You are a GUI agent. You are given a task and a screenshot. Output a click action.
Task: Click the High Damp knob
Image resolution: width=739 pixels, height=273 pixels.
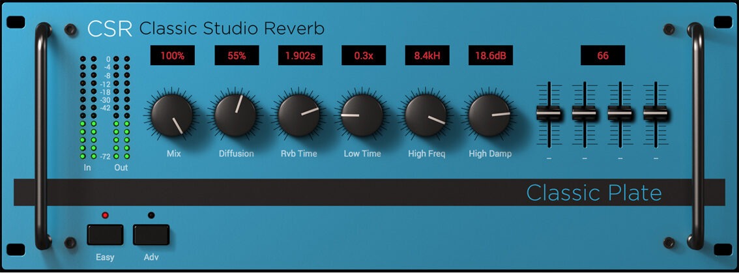[489, 115]
